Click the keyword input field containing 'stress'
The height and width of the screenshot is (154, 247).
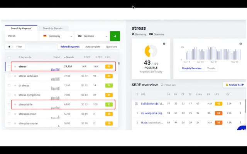(x=21, y=36)
